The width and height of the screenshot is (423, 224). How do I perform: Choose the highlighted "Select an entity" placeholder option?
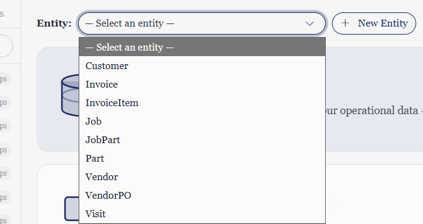click(x=202, y=47)
